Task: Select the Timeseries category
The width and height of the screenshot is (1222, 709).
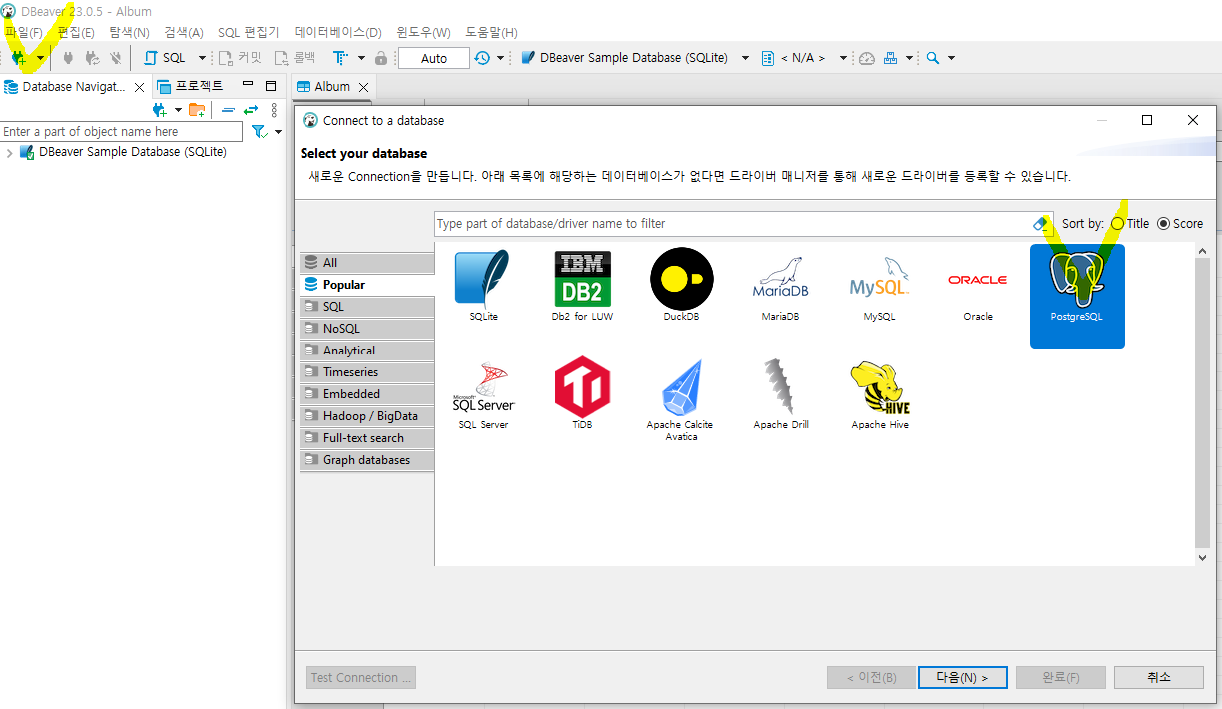Action: pyautogui.click(x=367, y=372)
